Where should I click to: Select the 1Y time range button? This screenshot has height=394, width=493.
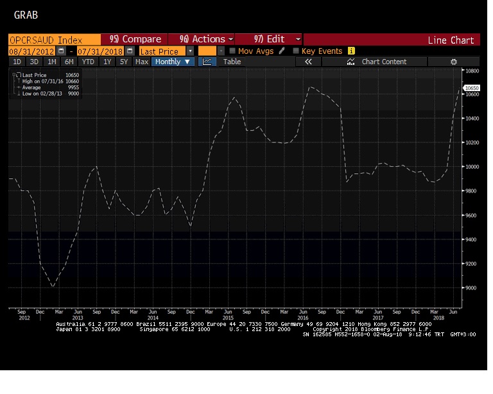107,62
